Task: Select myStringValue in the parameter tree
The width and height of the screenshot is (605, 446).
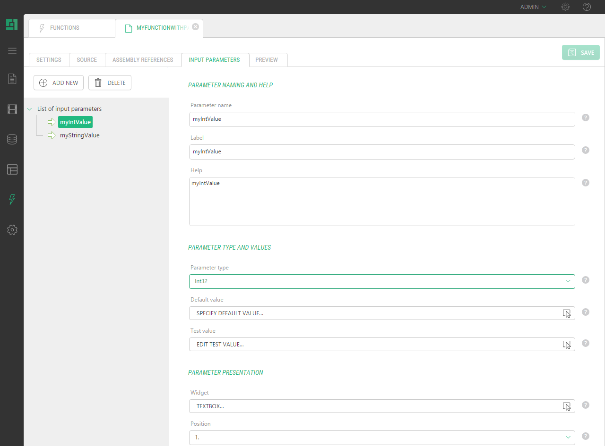Action: pyautogui.click(x=79, y=135)
